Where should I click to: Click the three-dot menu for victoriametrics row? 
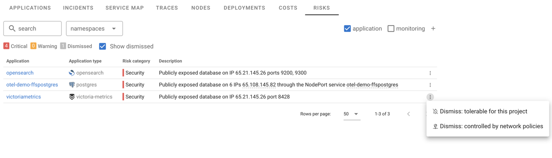pyautogui.click(x=430, y=97)
